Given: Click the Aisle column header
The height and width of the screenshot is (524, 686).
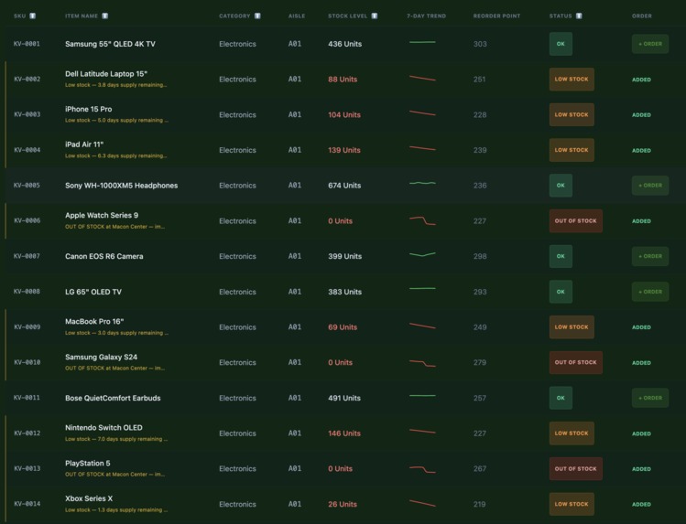Looking at the screenshot, I should 297,16.
